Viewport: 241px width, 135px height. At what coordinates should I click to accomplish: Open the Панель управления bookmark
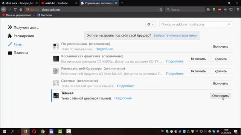tap(19, 15)
